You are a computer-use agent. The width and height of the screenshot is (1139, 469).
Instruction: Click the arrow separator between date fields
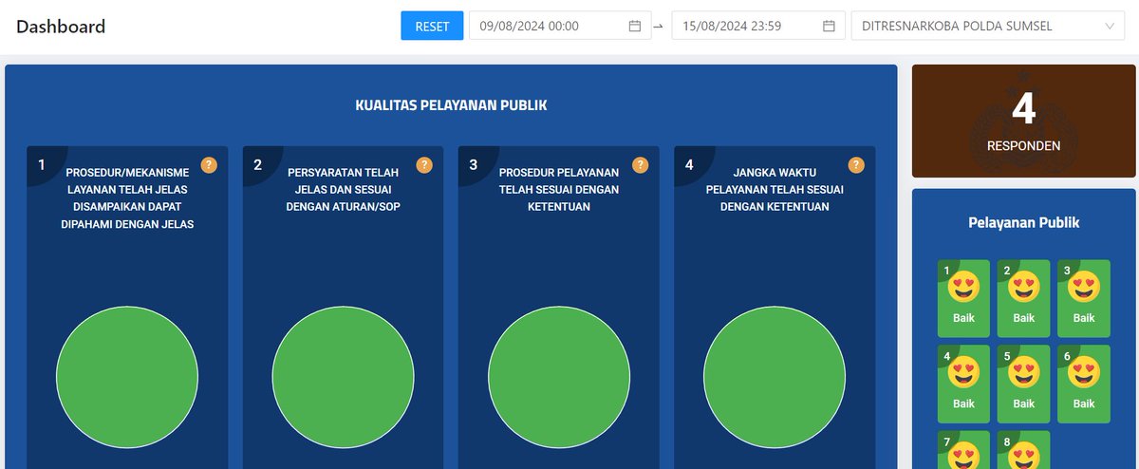click(x=659, y=26)
